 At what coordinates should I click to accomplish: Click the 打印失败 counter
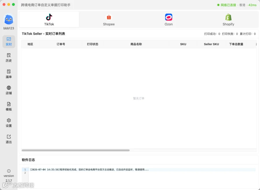pyautogui.click(x=230, y=34)
